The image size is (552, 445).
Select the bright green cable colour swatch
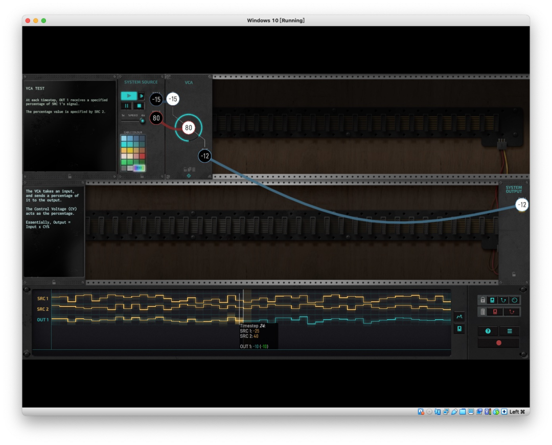[x=124, y=162]
